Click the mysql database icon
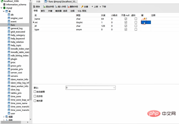 4,8
